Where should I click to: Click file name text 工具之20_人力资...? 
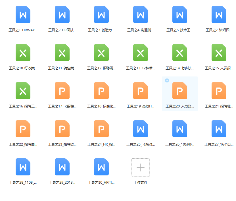[x=180, y=106]
